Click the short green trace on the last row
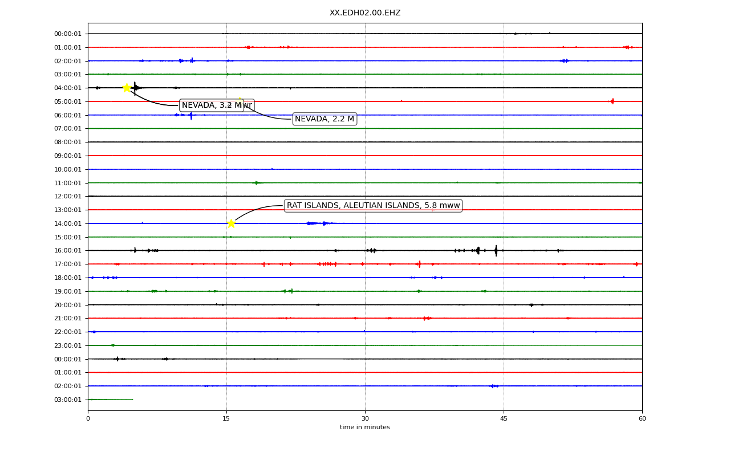The width and height of the screenshot is (730, 456). [x=110, y=400]
